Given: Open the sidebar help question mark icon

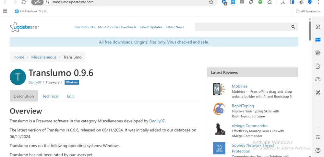Looking at the screenshot, I should point(318,150).
